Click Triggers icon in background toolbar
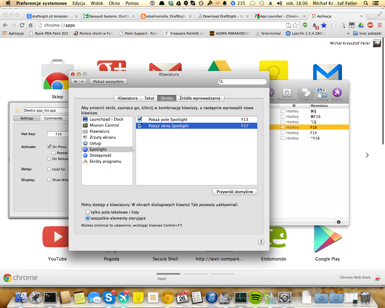Screen dimensions: 385x308 click(x=306, y=94)
